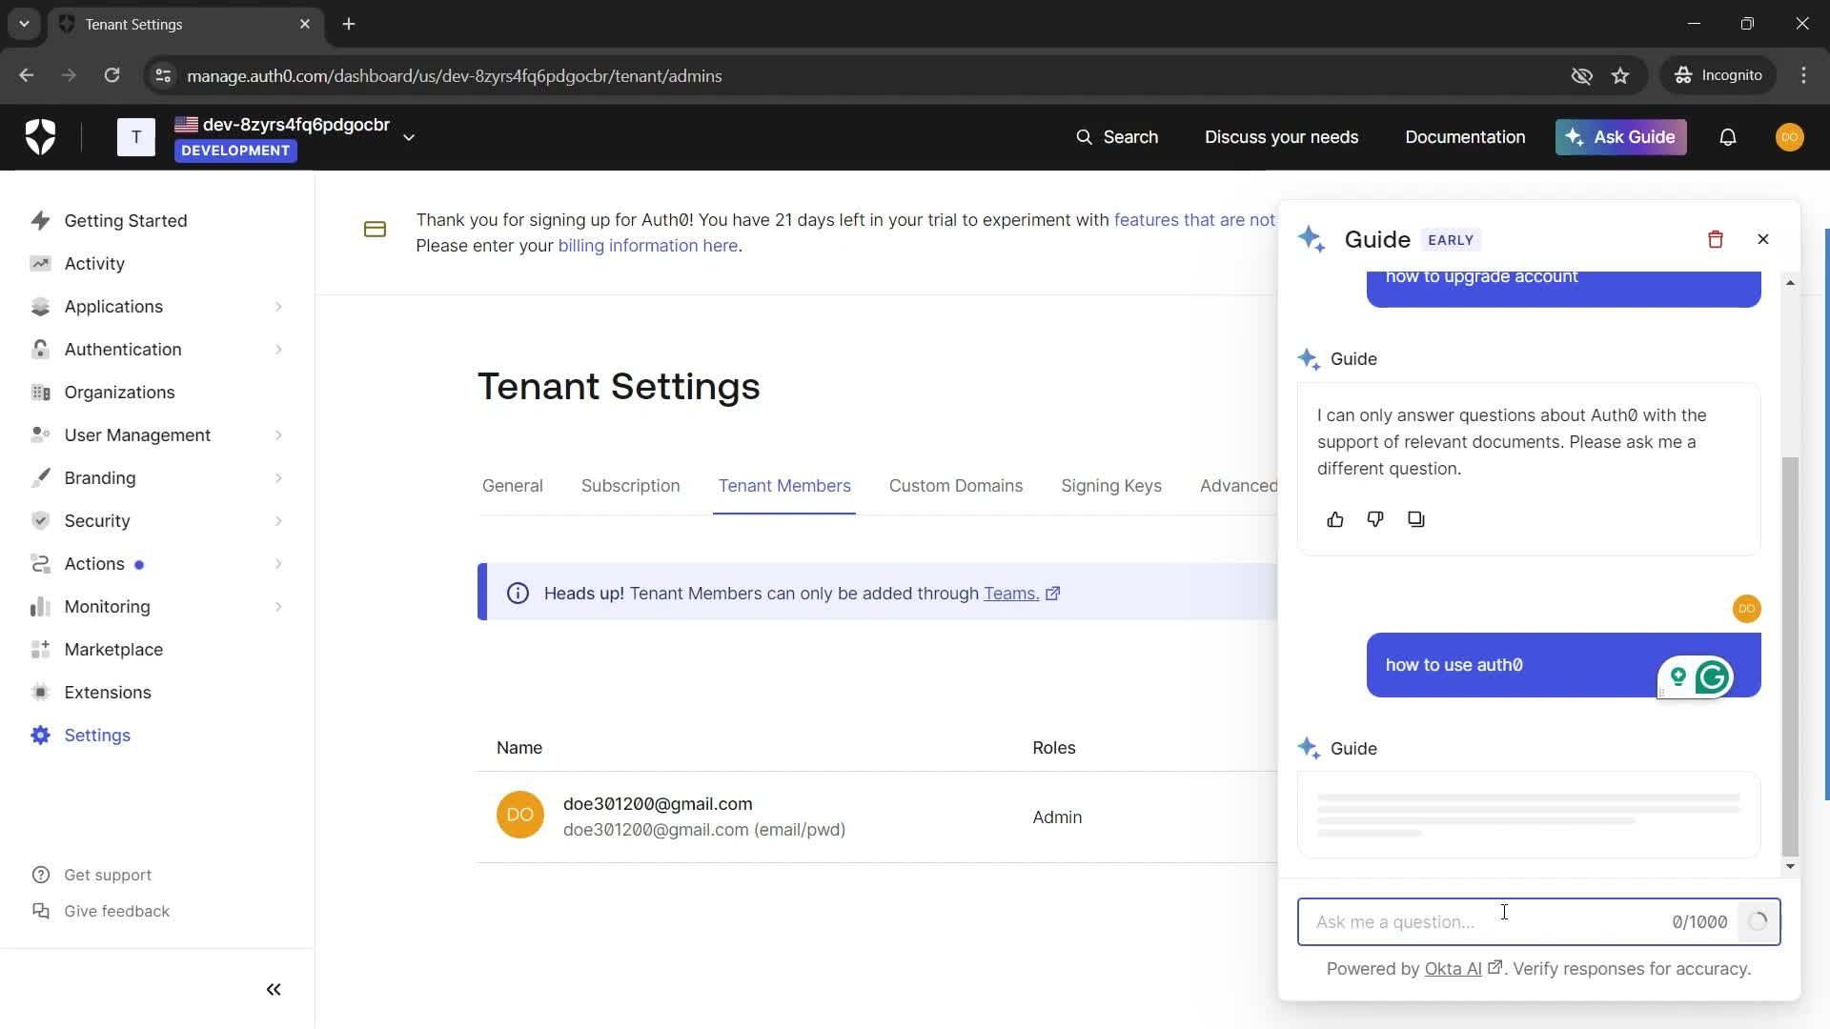
Task: Open Search in the top bar
Action: pyautogui.click(x=1117, y=137)
